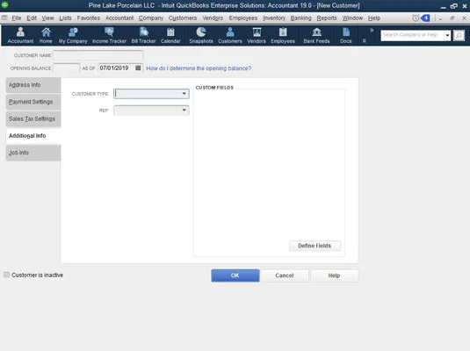The width and height of the screenshot is (470, 351).
Task: Launch Income Tracker icon
Action: click(109, 35)
